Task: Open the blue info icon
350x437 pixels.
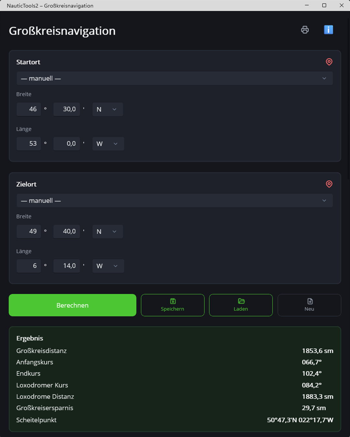Action: pyautogui.click(x=328, y=30)
